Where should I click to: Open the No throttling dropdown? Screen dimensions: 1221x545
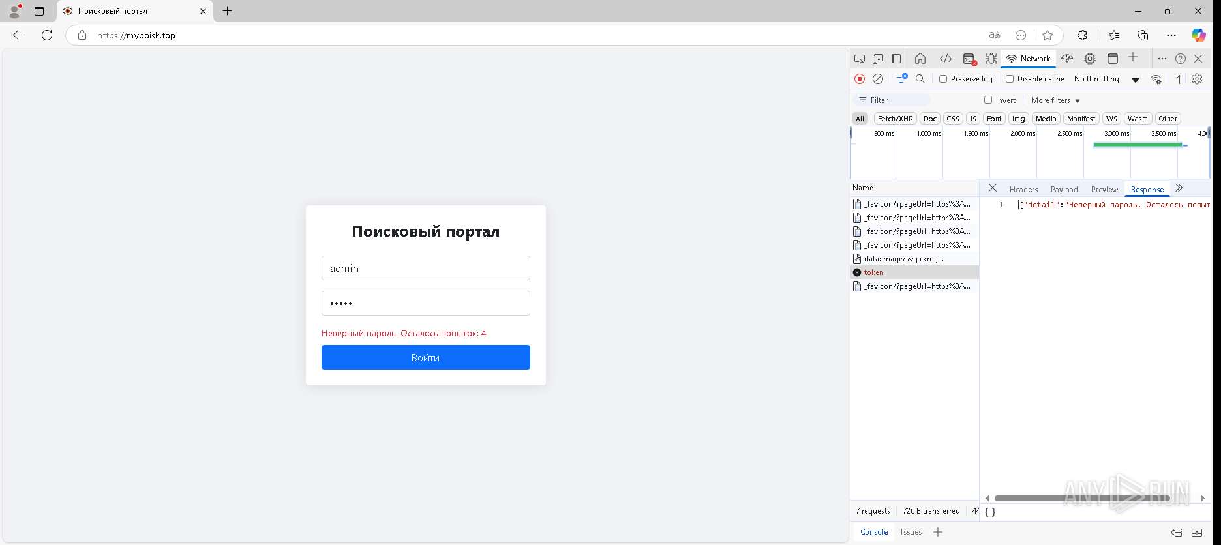[x=1107, y=79]
